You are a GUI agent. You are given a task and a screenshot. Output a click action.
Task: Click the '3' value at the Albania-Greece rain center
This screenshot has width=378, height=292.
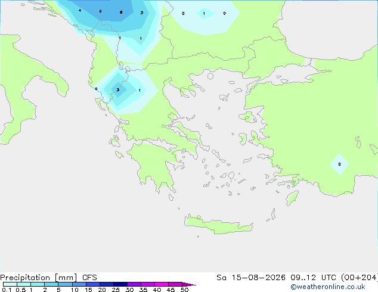coord(118,89)
